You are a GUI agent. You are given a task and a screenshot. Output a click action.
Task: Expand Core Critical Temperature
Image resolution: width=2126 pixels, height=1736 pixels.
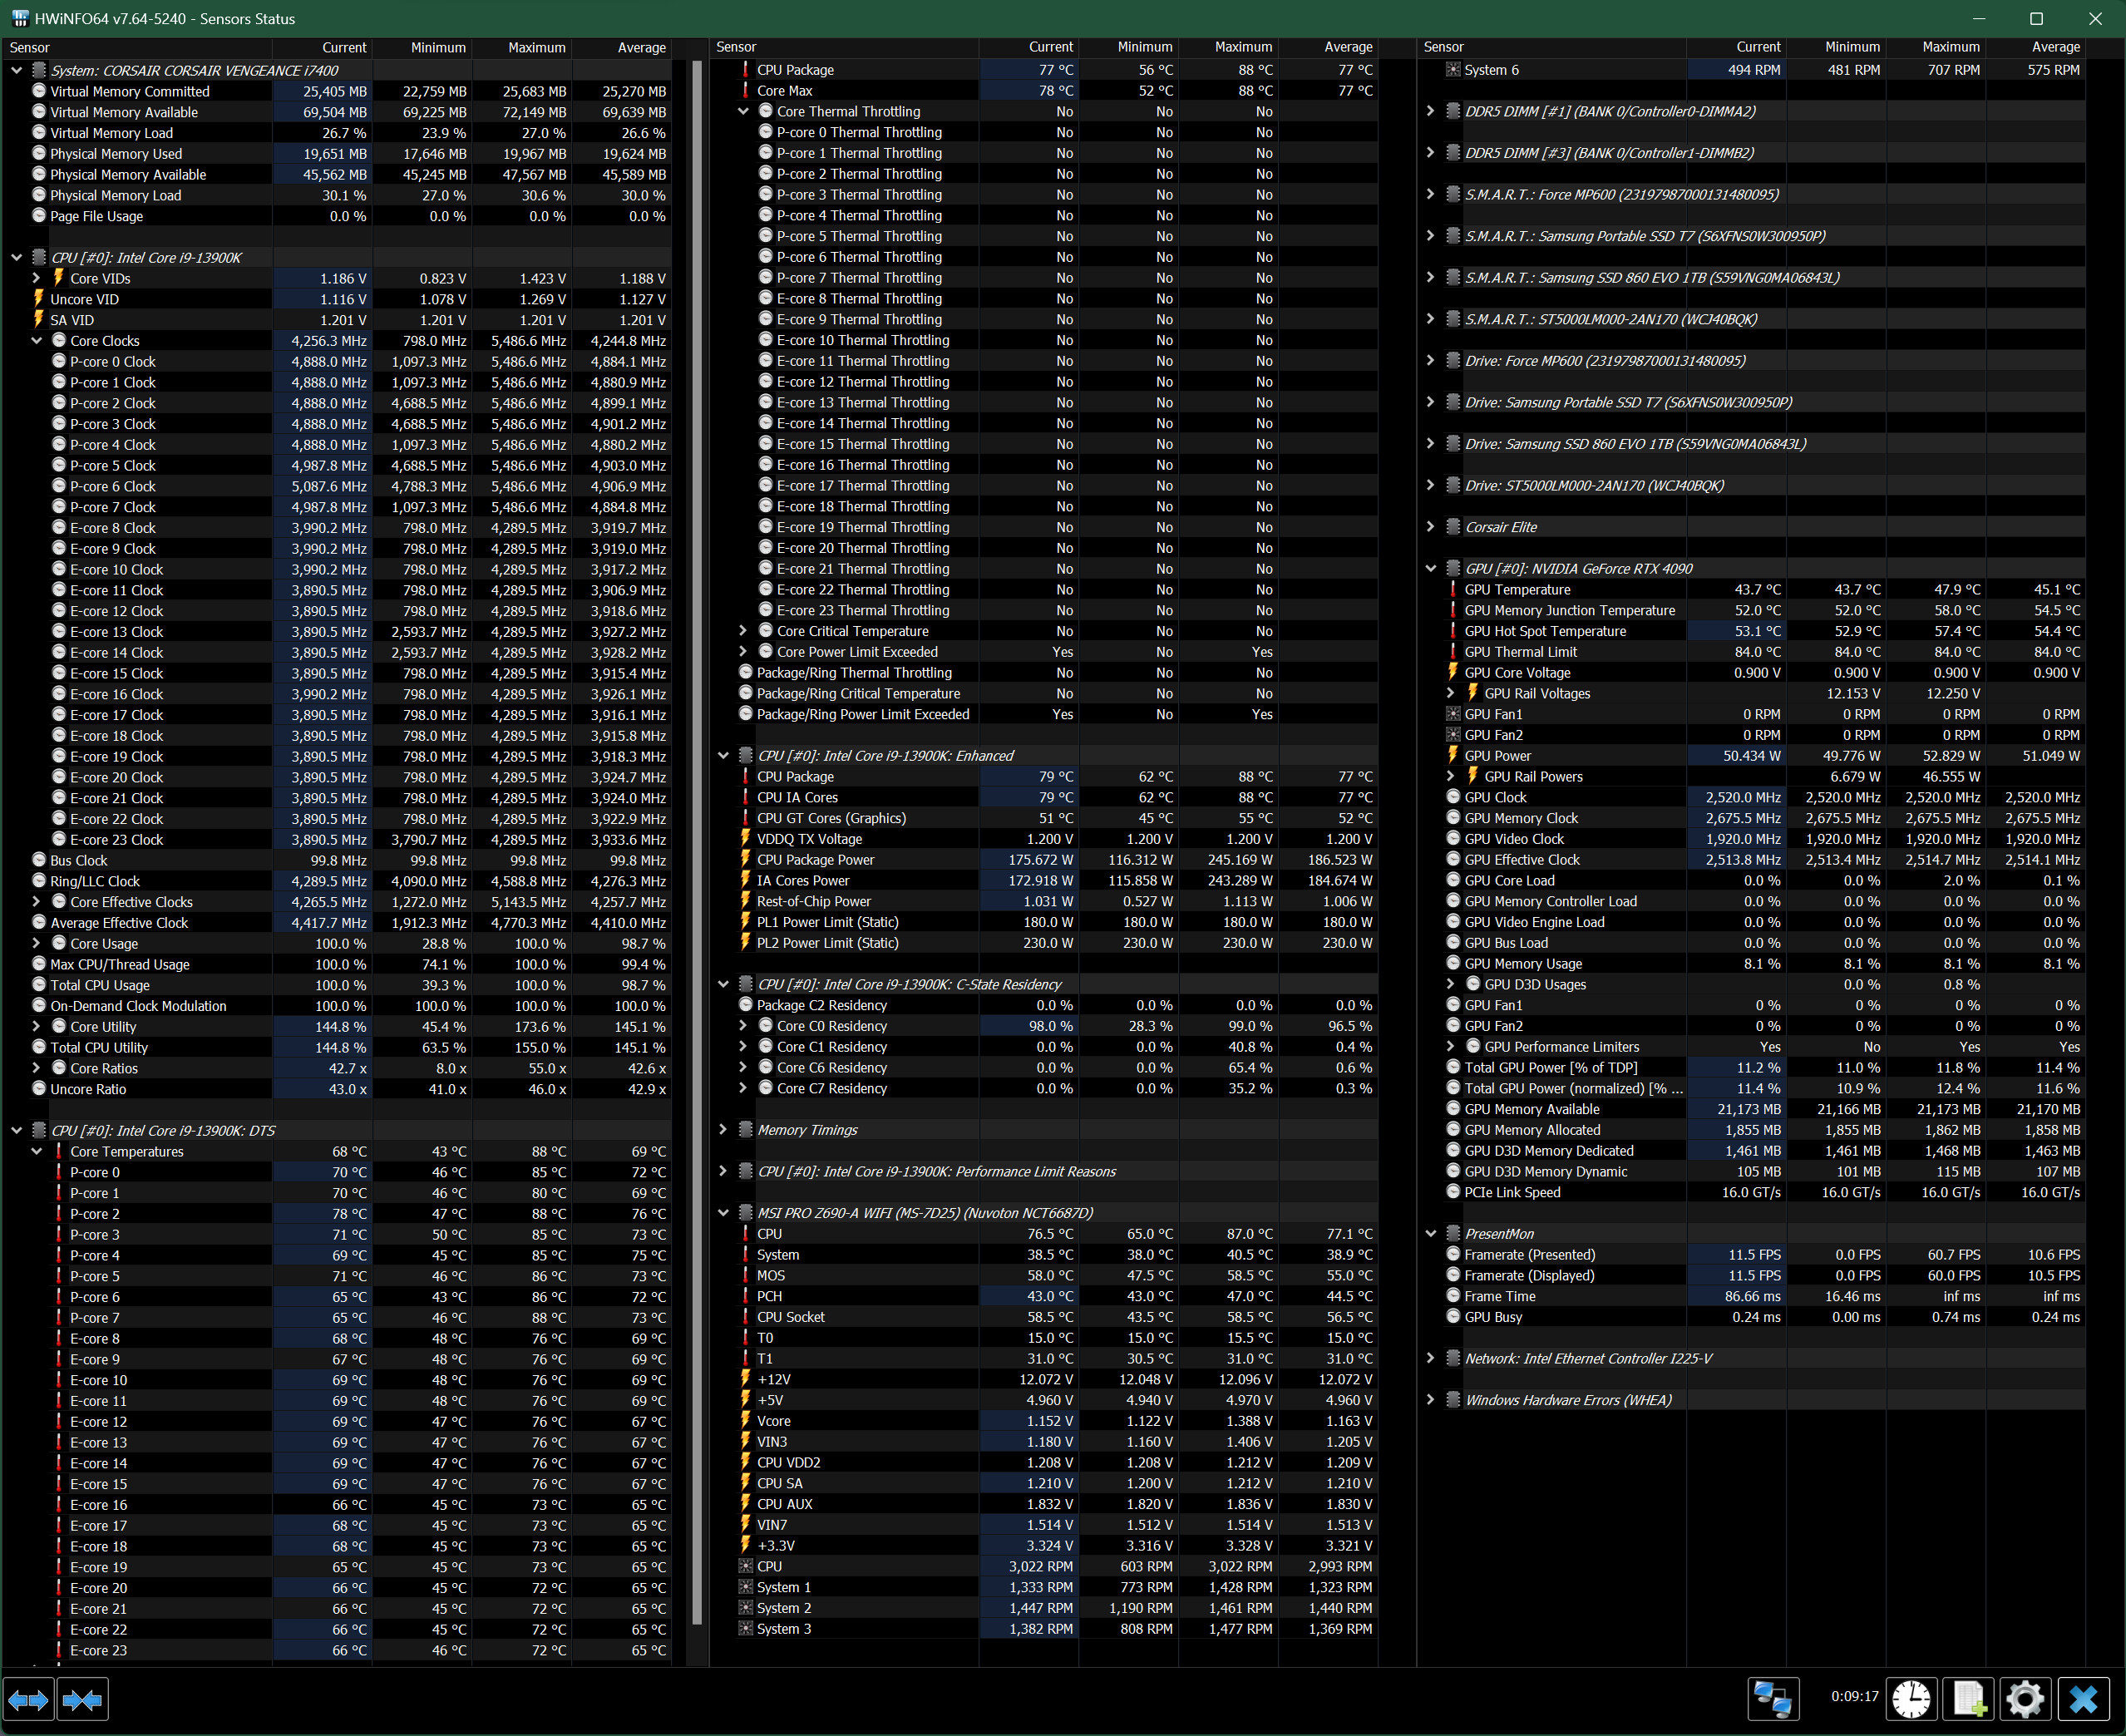[x=743, y=631]
